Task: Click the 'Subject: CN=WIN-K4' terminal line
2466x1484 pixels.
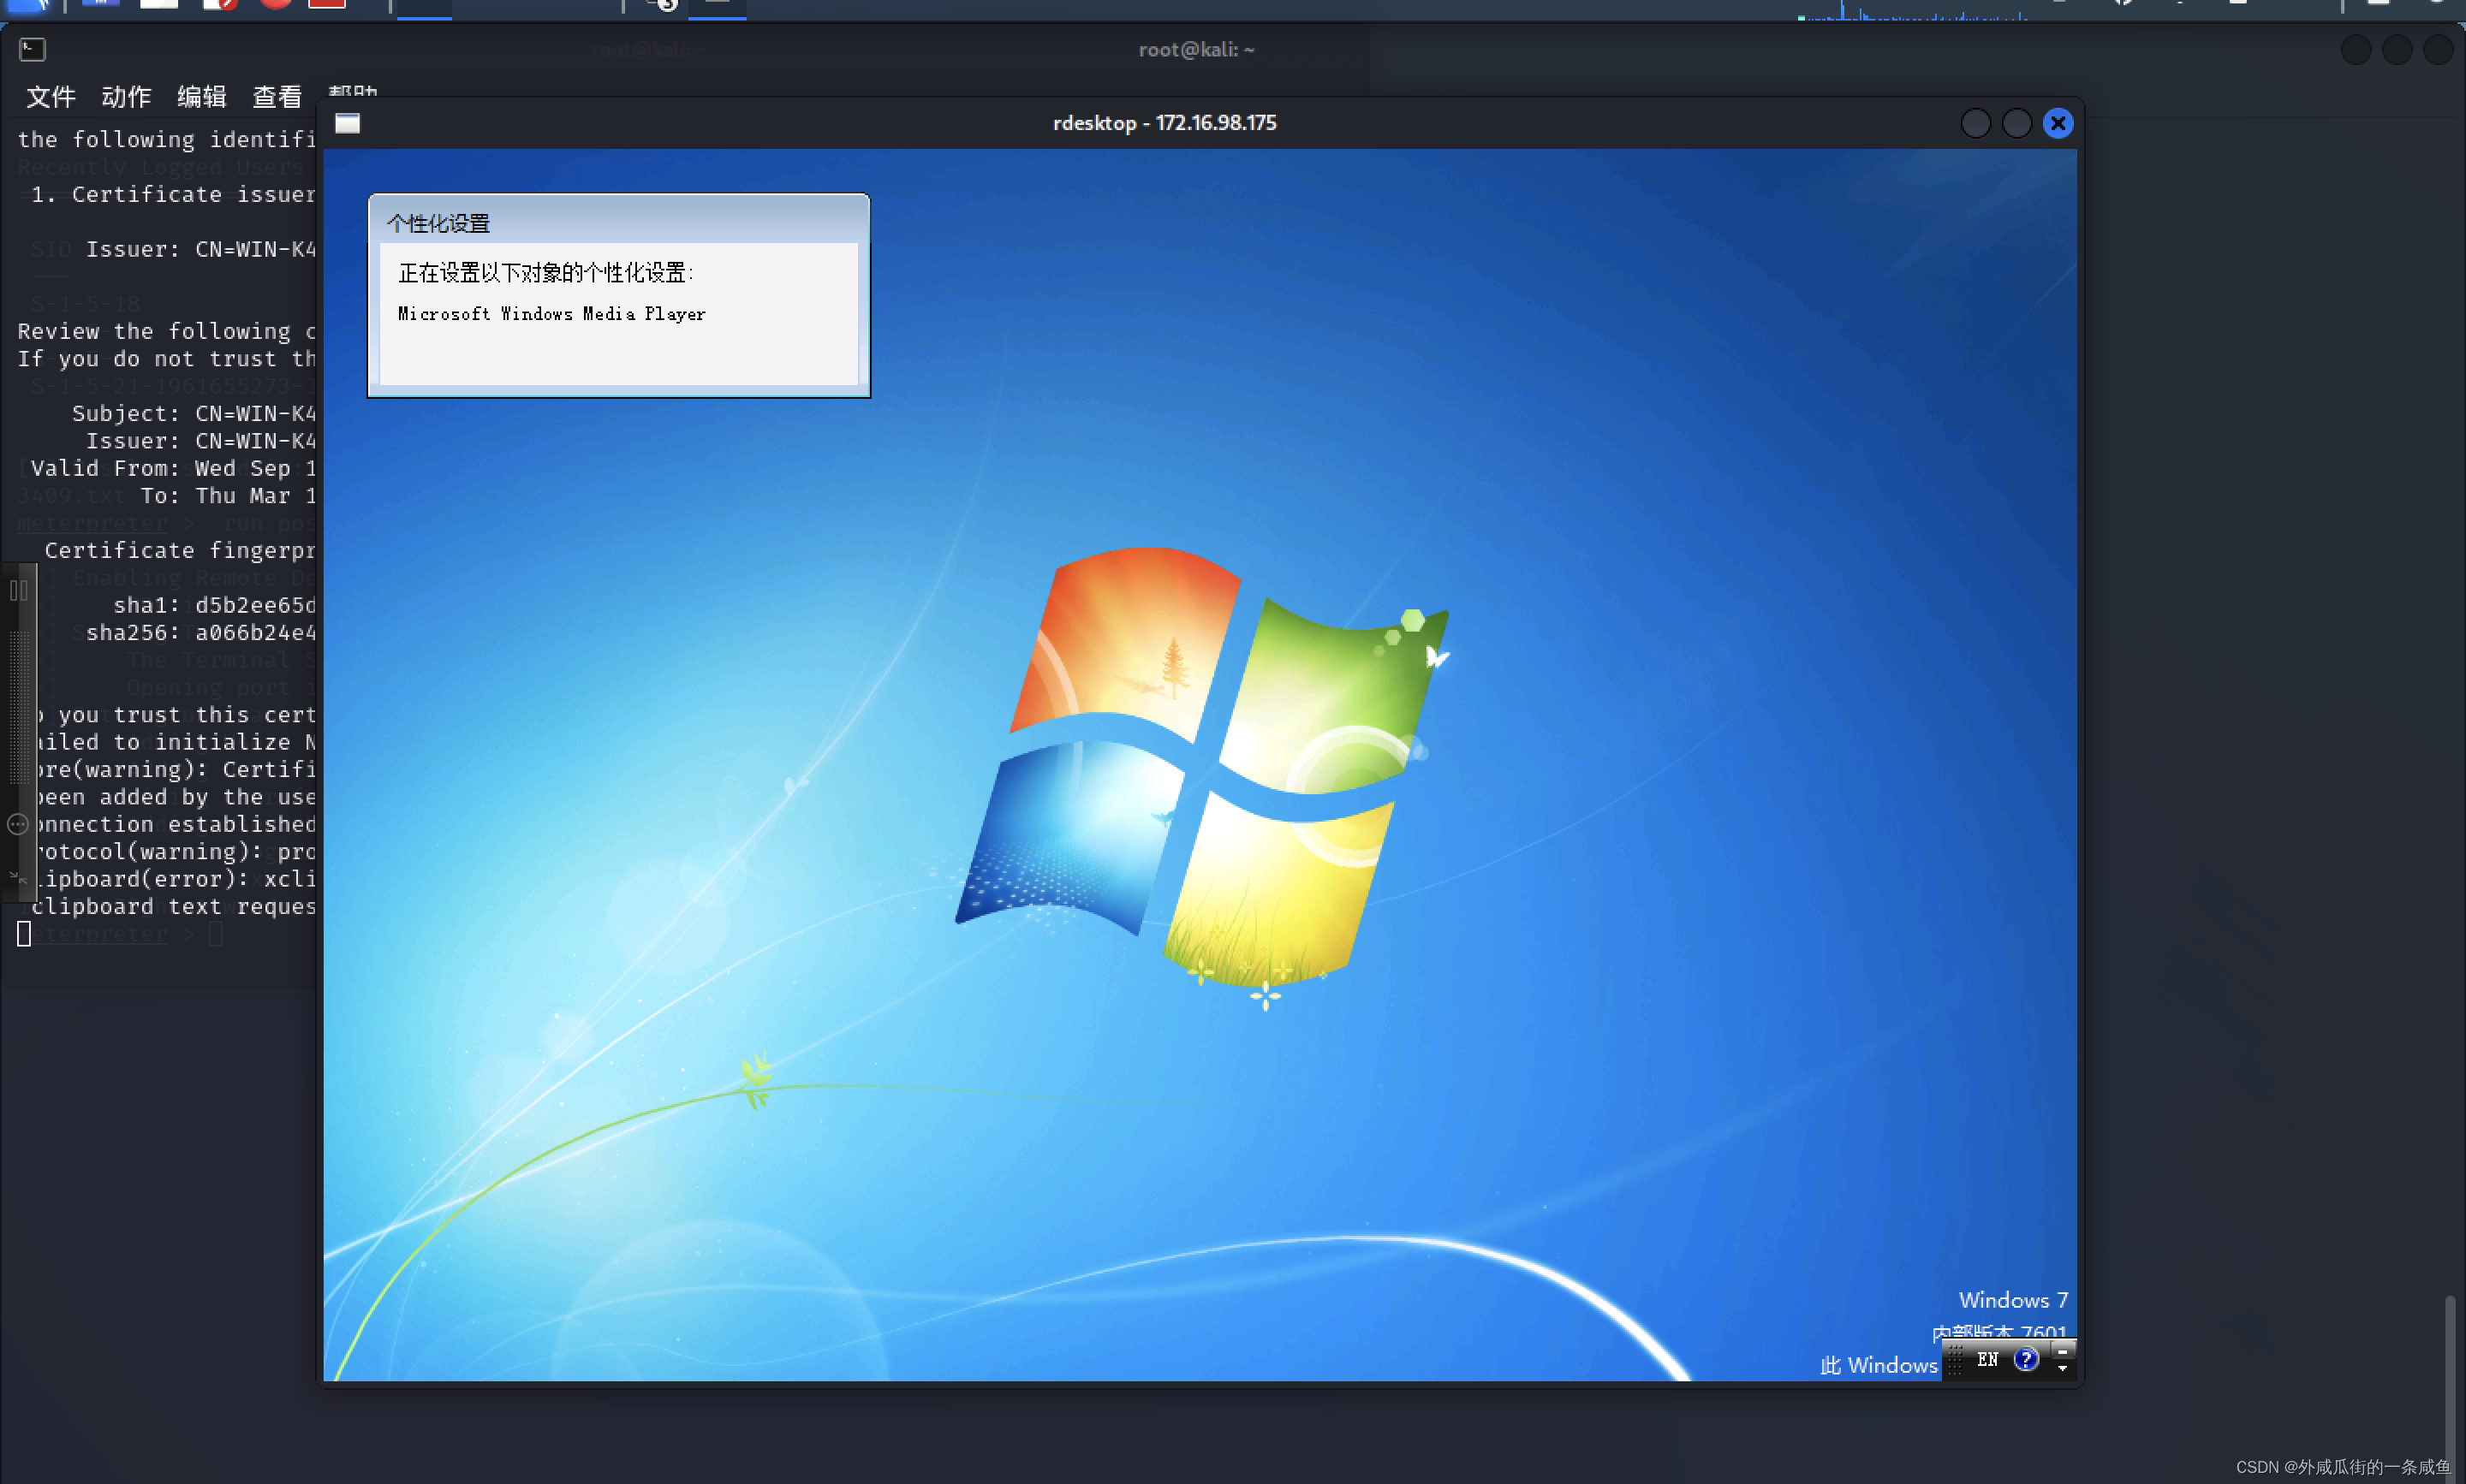Action: coord(194,413)
